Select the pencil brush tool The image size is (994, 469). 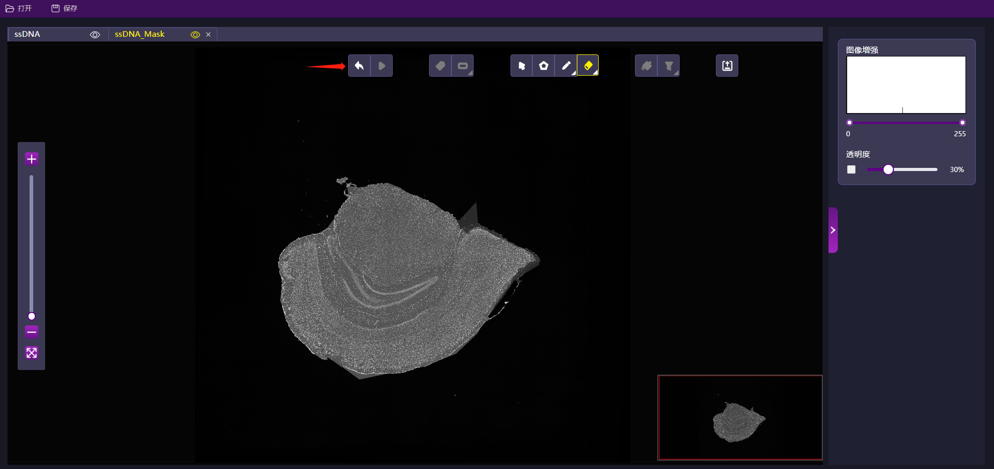pyautogui.click(x=566, y=66)
